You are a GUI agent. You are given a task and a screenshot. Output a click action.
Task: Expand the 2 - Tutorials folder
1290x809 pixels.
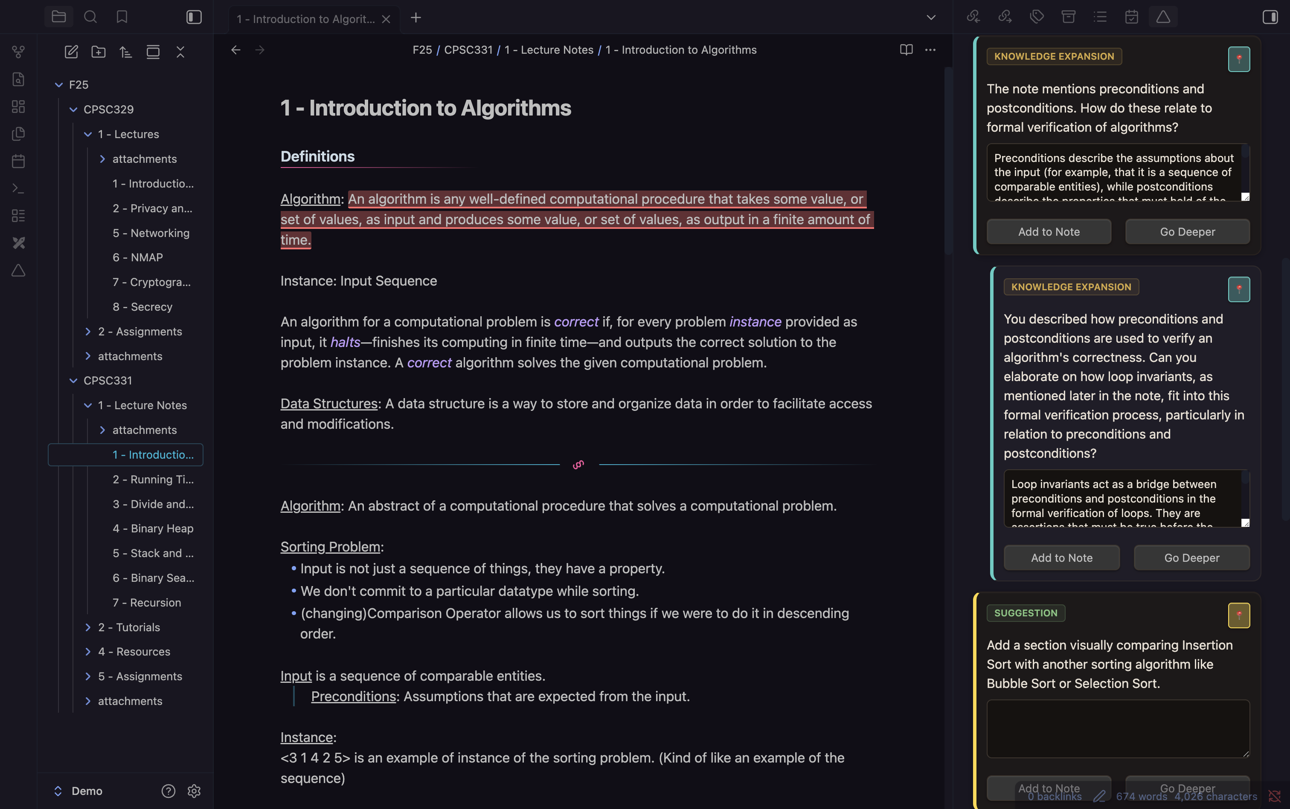[88, 627]
